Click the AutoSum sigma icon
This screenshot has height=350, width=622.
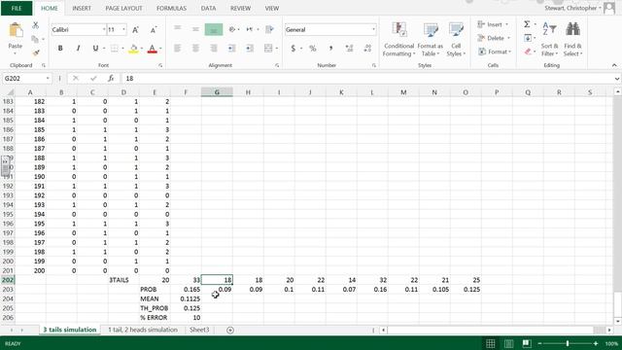[x=527, y=24]
